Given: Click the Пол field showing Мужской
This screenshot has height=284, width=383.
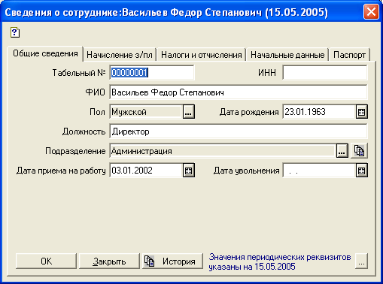Looking at the screenshot, I should 146,112.
